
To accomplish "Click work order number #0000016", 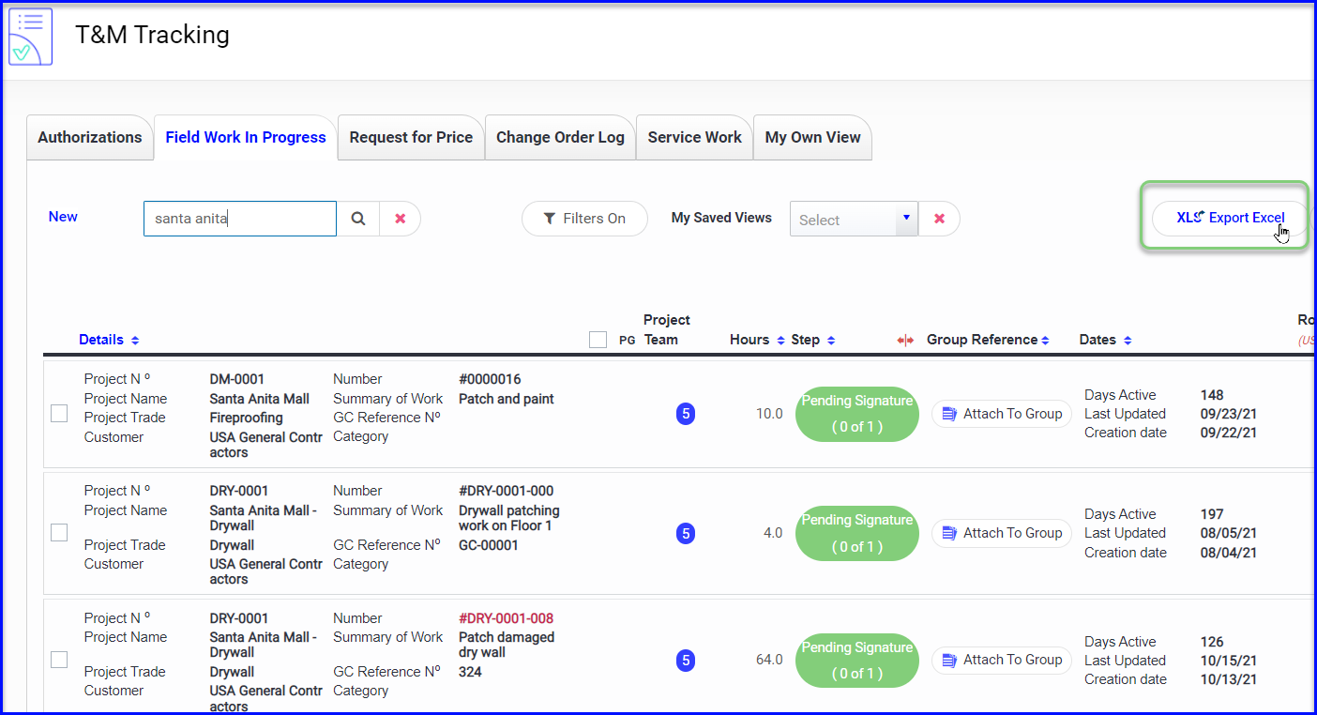I will tap(490, 379).
